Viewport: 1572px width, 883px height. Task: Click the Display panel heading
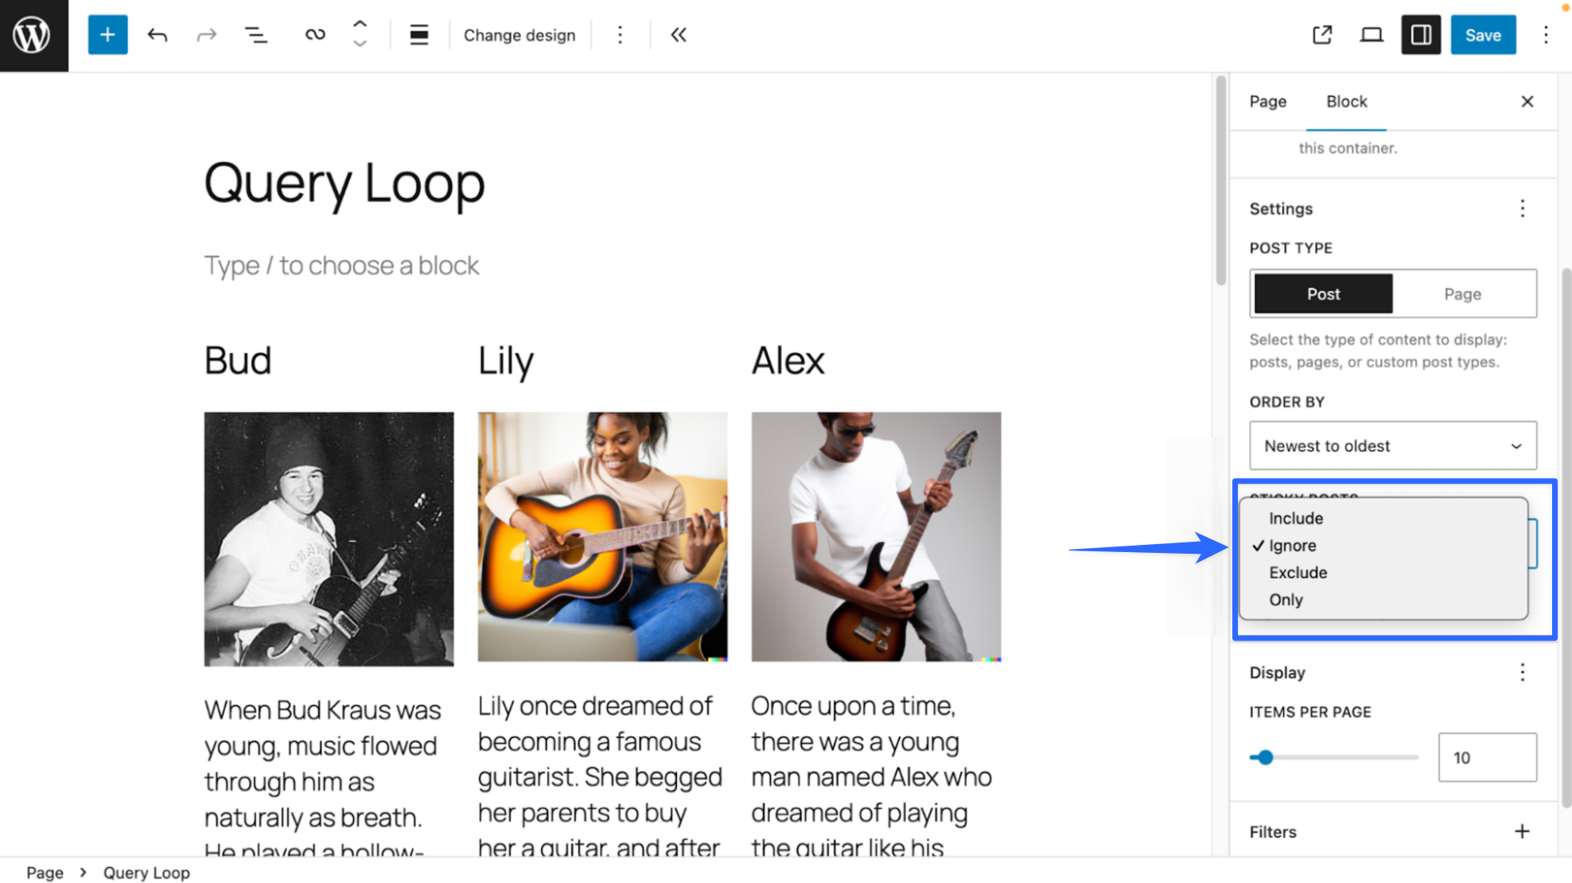[x=1277, y=672]
